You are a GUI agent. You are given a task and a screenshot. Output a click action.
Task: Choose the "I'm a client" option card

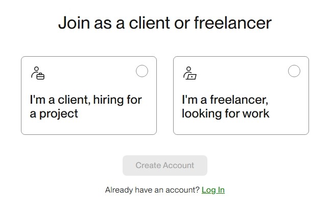click(88, 96)
